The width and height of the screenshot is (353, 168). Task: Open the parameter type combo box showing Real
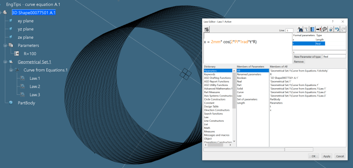coord(334,57)
